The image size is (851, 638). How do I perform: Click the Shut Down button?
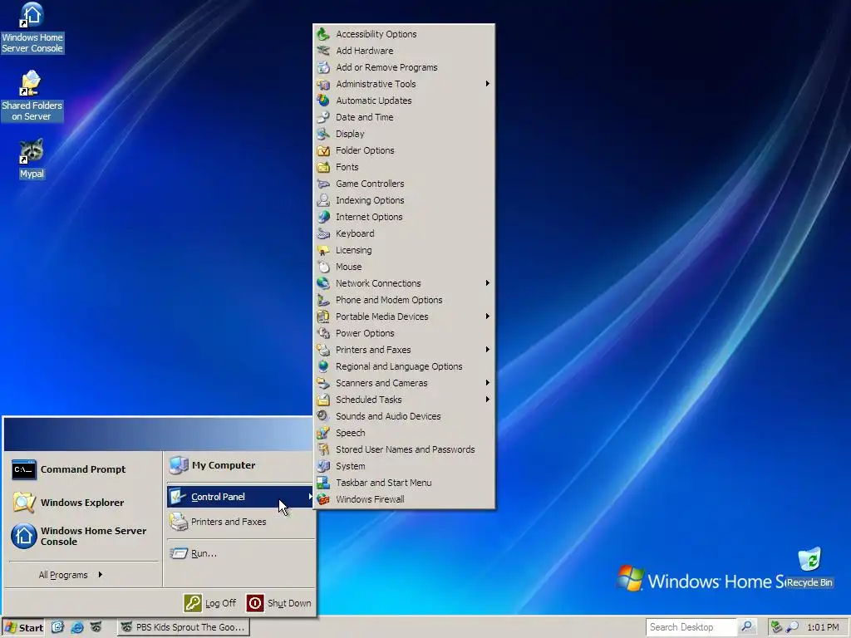coord(279,603)
